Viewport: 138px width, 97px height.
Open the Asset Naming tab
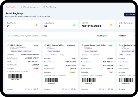(x=50, y=7)
